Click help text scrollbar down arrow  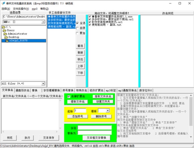click(x=191, y=137)
